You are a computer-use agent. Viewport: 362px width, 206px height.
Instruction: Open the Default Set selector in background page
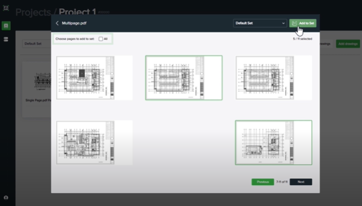point(37,44)
